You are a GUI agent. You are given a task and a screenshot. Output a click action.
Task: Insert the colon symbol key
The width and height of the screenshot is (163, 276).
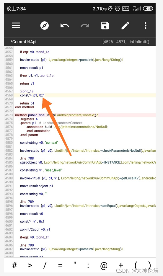88,266
